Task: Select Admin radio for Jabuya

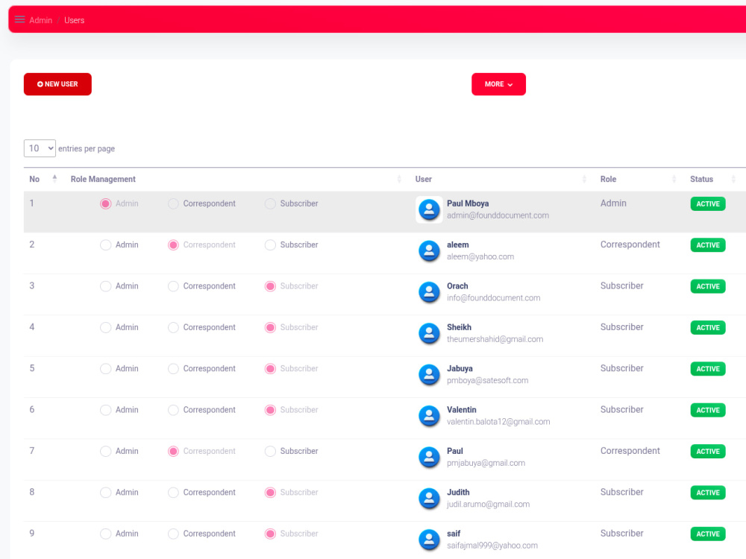Action: pos(106,369)
